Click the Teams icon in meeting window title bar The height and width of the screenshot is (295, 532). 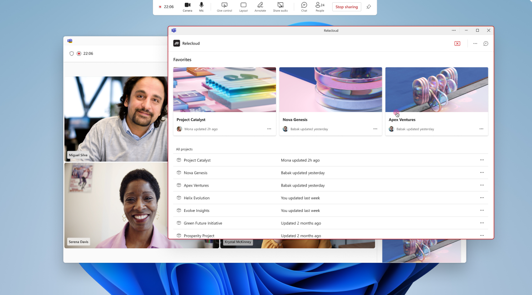click(70, 41)
